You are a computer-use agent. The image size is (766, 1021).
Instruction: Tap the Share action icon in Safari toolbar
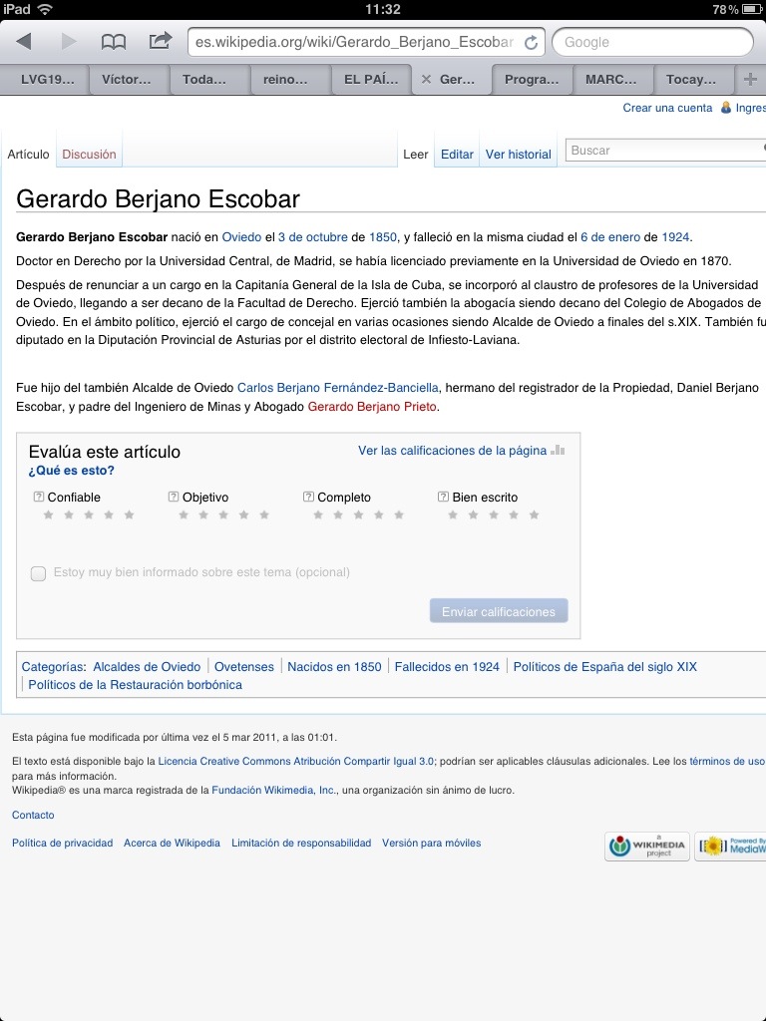[x=160, y=42]
